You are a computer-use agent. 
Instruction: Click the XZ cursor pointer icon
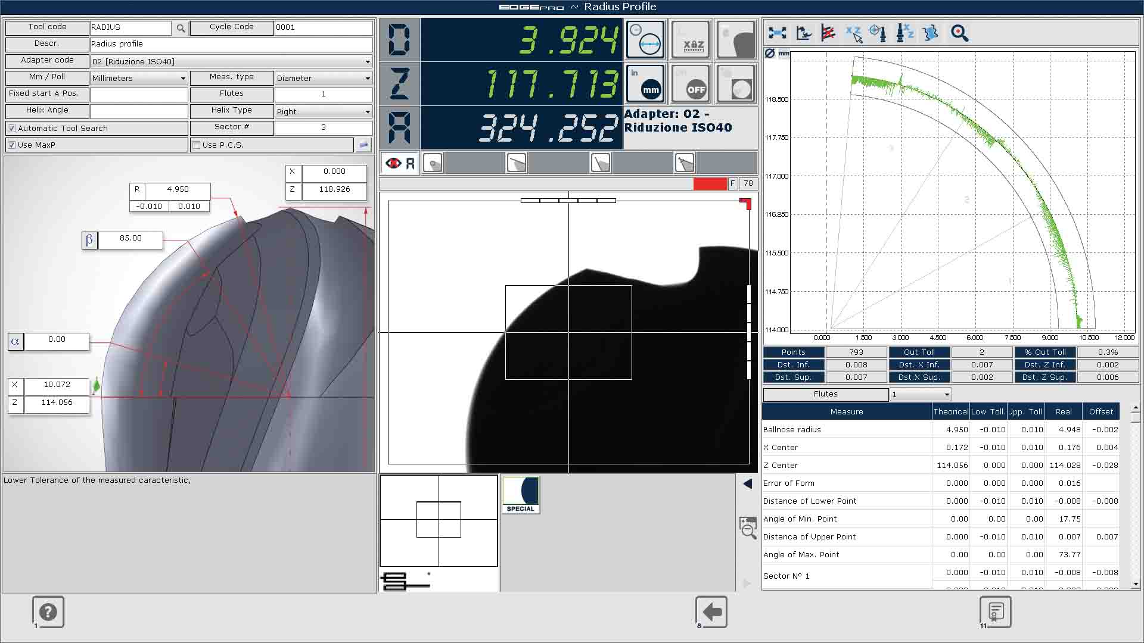pos(854,33)
